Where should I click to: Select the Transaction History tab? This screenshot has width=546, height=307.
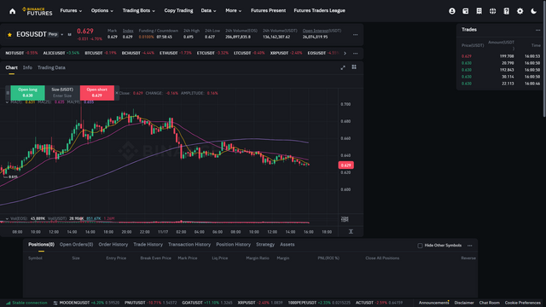coord(189,245)
